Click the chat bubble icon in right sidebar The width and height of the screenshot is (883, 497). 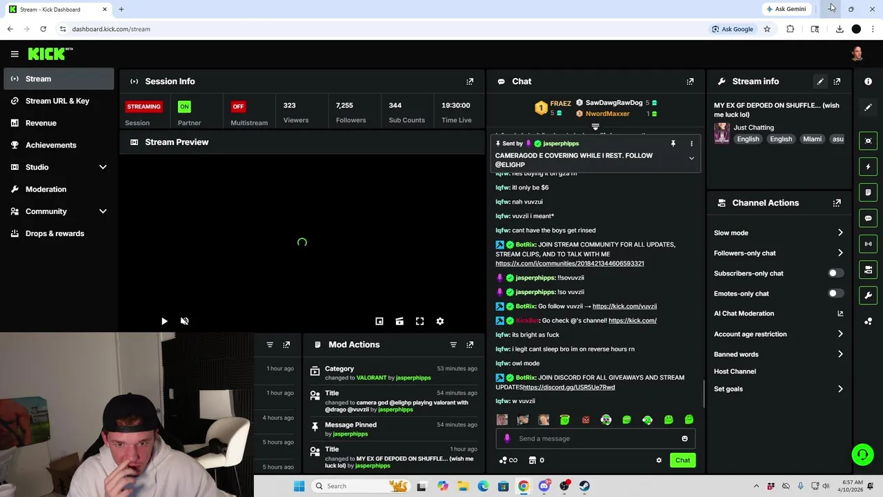point(869,218)
